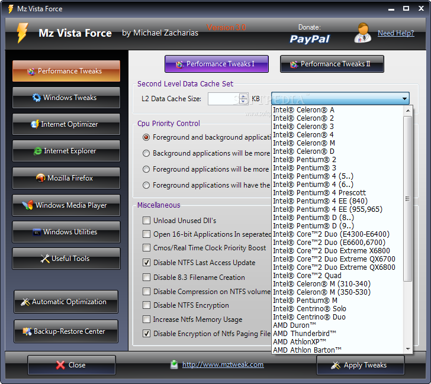Image resolution: width=431 pixels, height=384 pixels.
Task: Open Windows Media Player section
Action: pyautogui.click(x=66, y=205)
